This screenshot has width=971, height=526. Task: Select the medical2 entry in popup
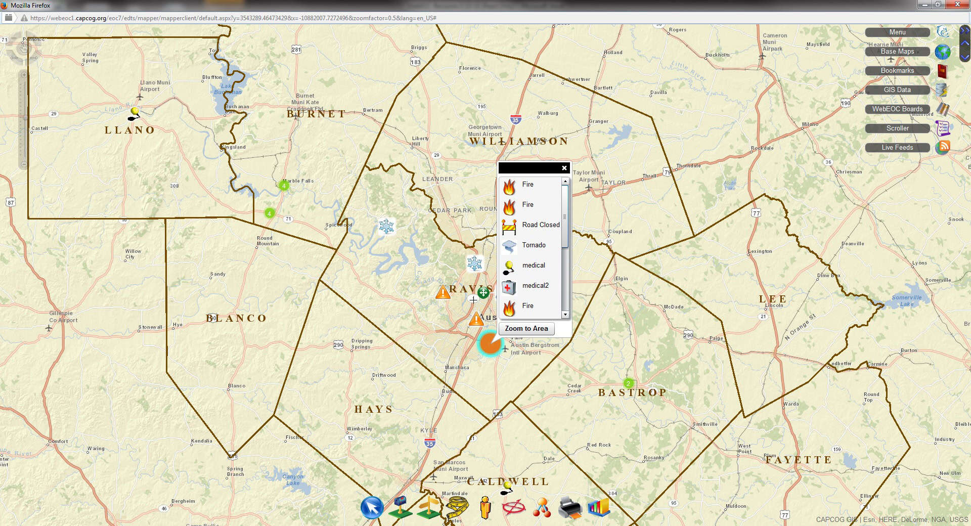click(x=531, y=287)
